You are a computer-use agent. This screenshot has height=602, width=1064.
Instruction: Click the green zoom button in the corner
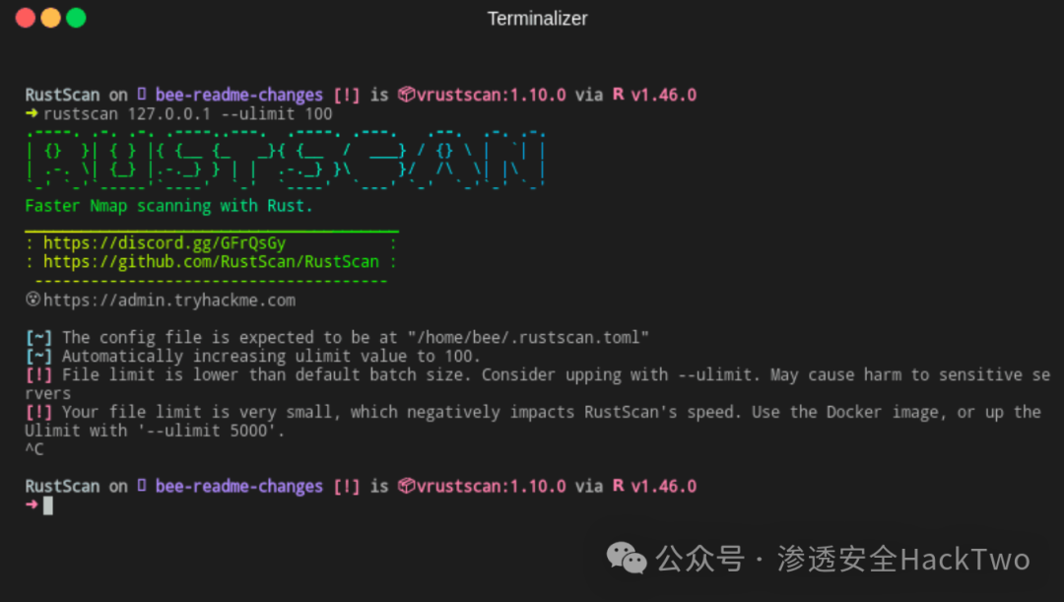76,18
